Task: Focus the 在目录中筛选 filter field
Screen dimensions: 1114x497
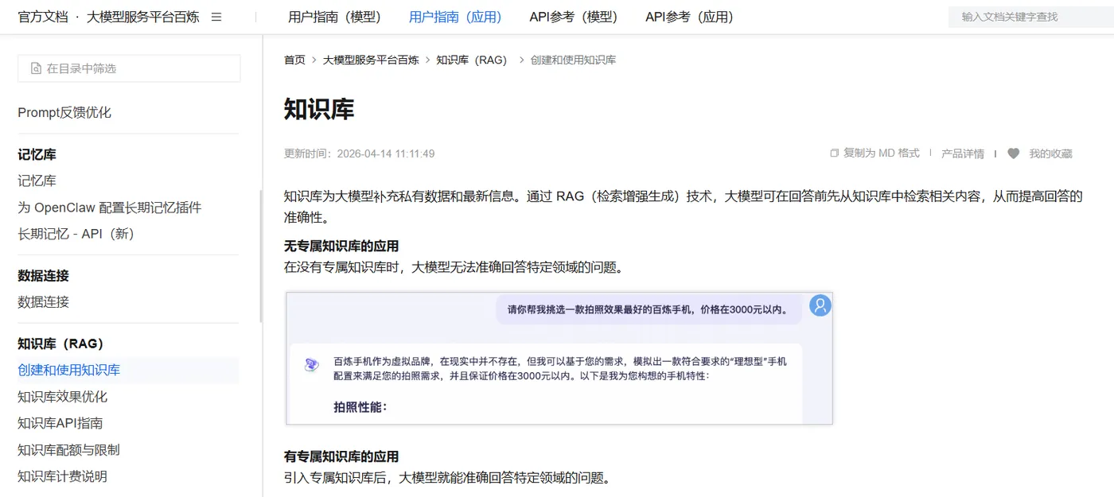Action: coord(129,68)
